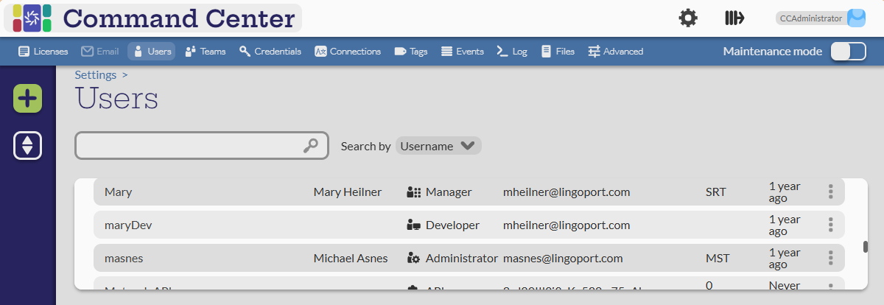Click the expand/collapse arrows sidebar icon
884x305 pixels.
pyautogui.click(x=27, y=145)
